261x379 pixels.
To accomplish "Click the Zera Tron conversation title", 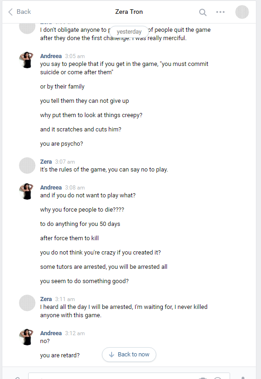I will 129,12.
